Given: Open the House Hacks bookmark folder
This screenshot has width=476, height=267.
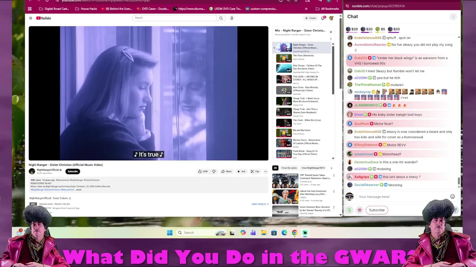Looking at the screenshot, I should (86, 9).
